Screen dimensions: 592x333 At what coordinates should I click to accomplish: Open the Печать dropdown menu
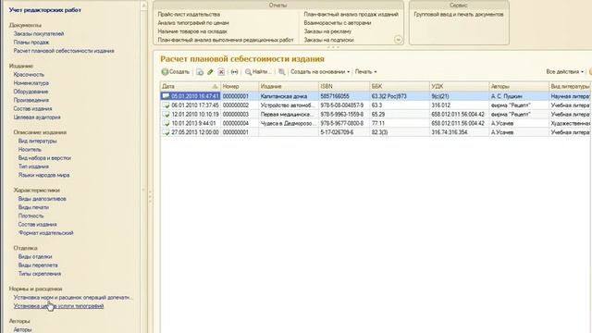tap(365, 72)
